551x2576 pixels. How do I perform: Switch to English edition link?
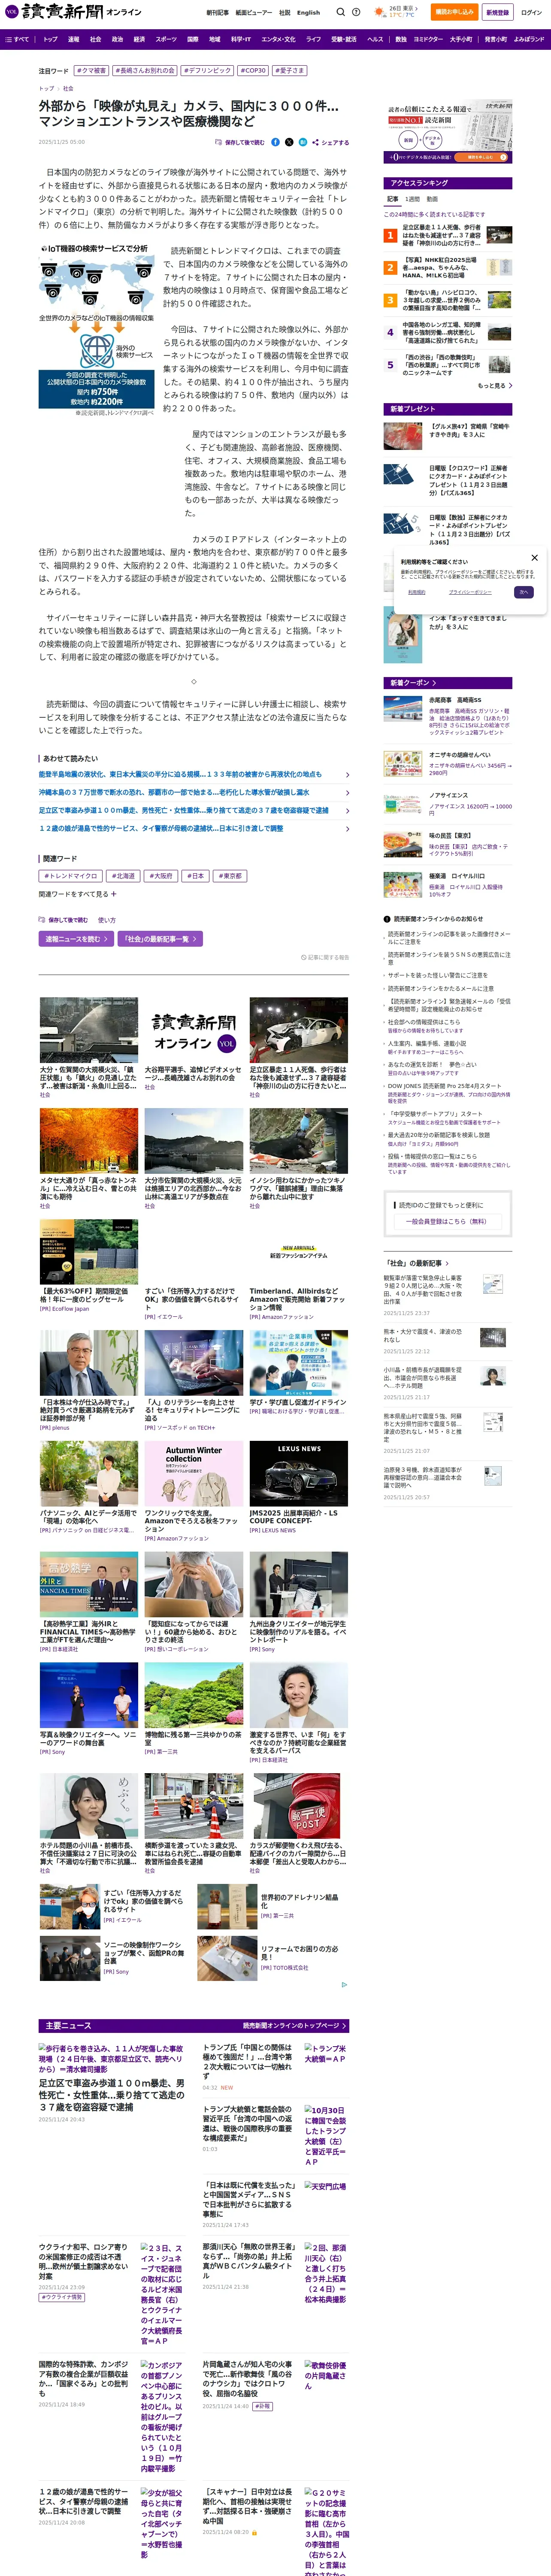pos(308,13)
